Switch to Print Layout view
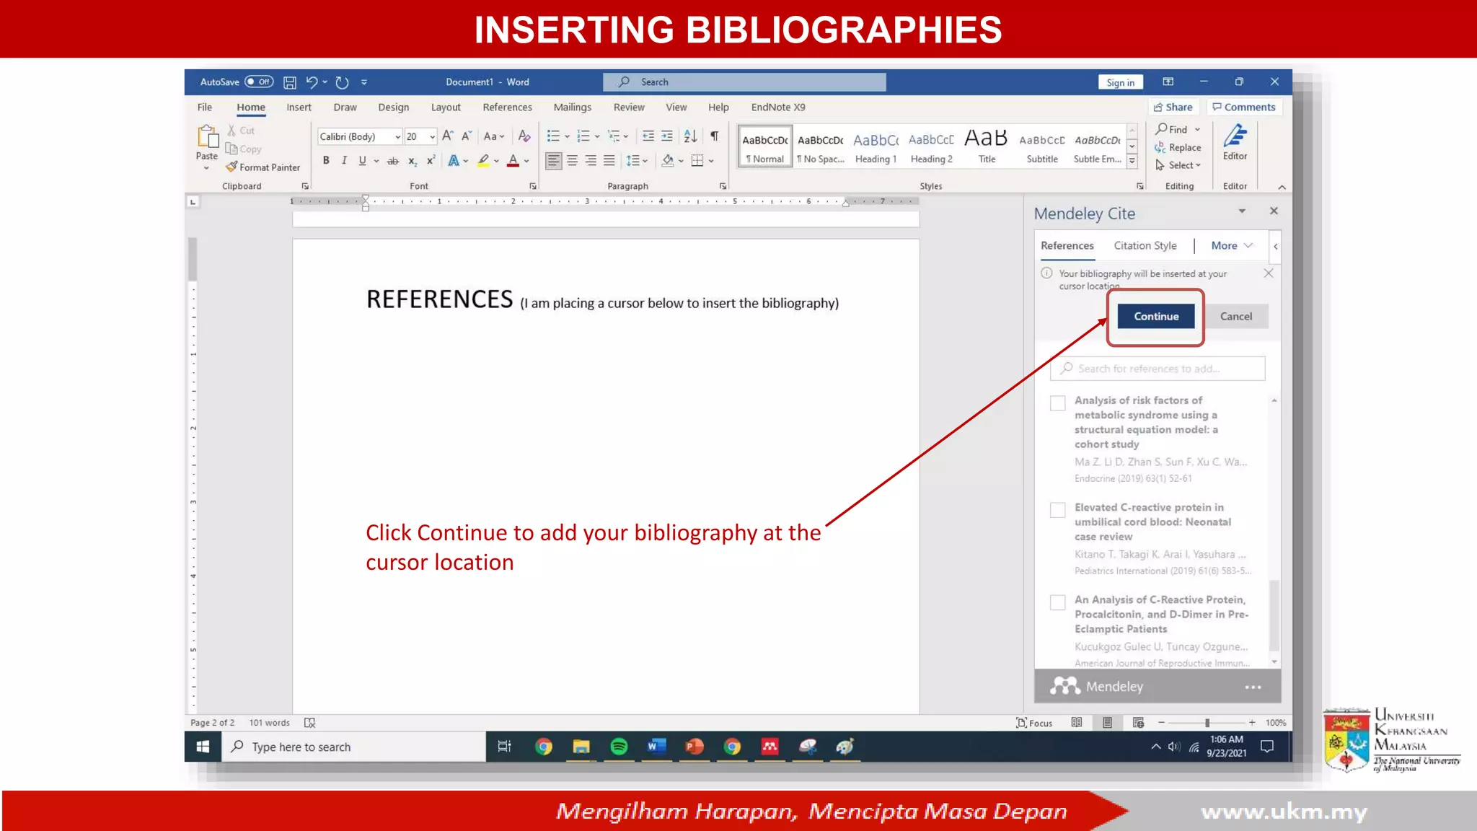 point(1107,722)
